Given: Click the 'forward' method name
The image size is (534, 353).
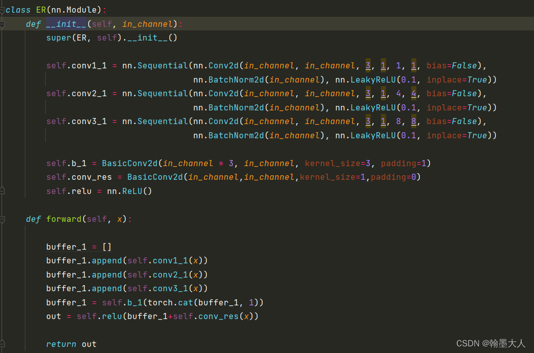Looking at the screenshot, I should (64, 219).
